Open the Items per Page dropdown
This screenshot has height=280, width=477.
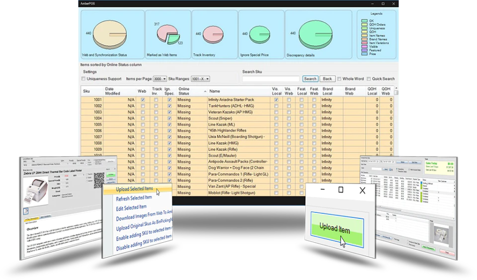159,79
